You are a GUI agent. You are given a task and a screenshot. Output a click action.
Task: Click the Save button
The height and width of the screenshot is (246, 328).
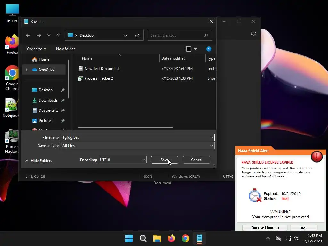click(x=164, y=160)
